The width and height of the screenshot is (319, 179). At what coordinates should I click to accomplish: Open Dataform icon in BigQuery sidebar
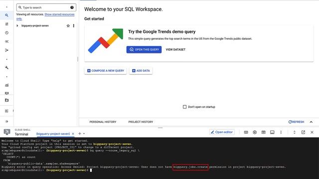6,50
